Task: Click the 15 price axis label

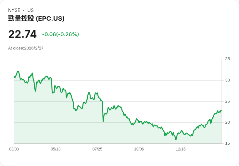Action: click(227, 143)
